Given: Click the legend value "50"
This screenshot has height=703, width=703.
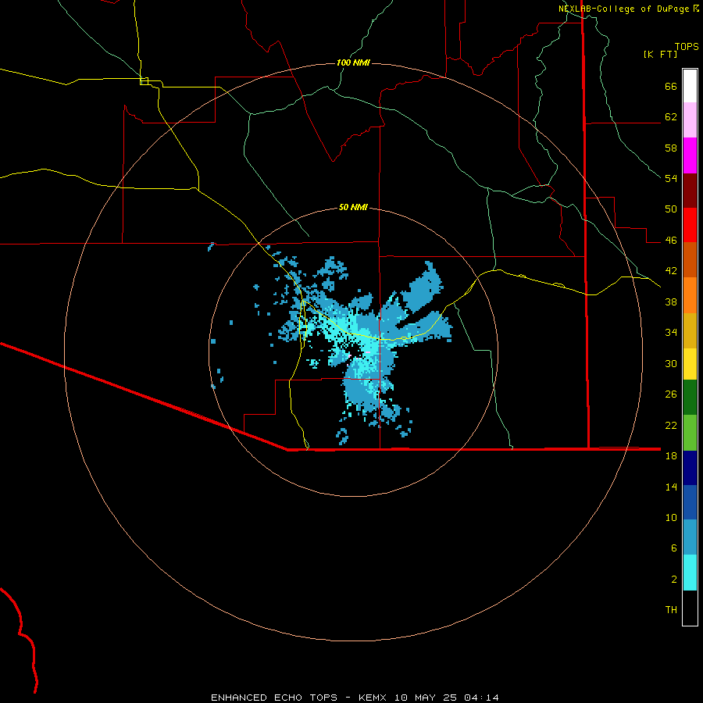Looking at the screenshot, I should pyautogui.click(x=671, y=209).
